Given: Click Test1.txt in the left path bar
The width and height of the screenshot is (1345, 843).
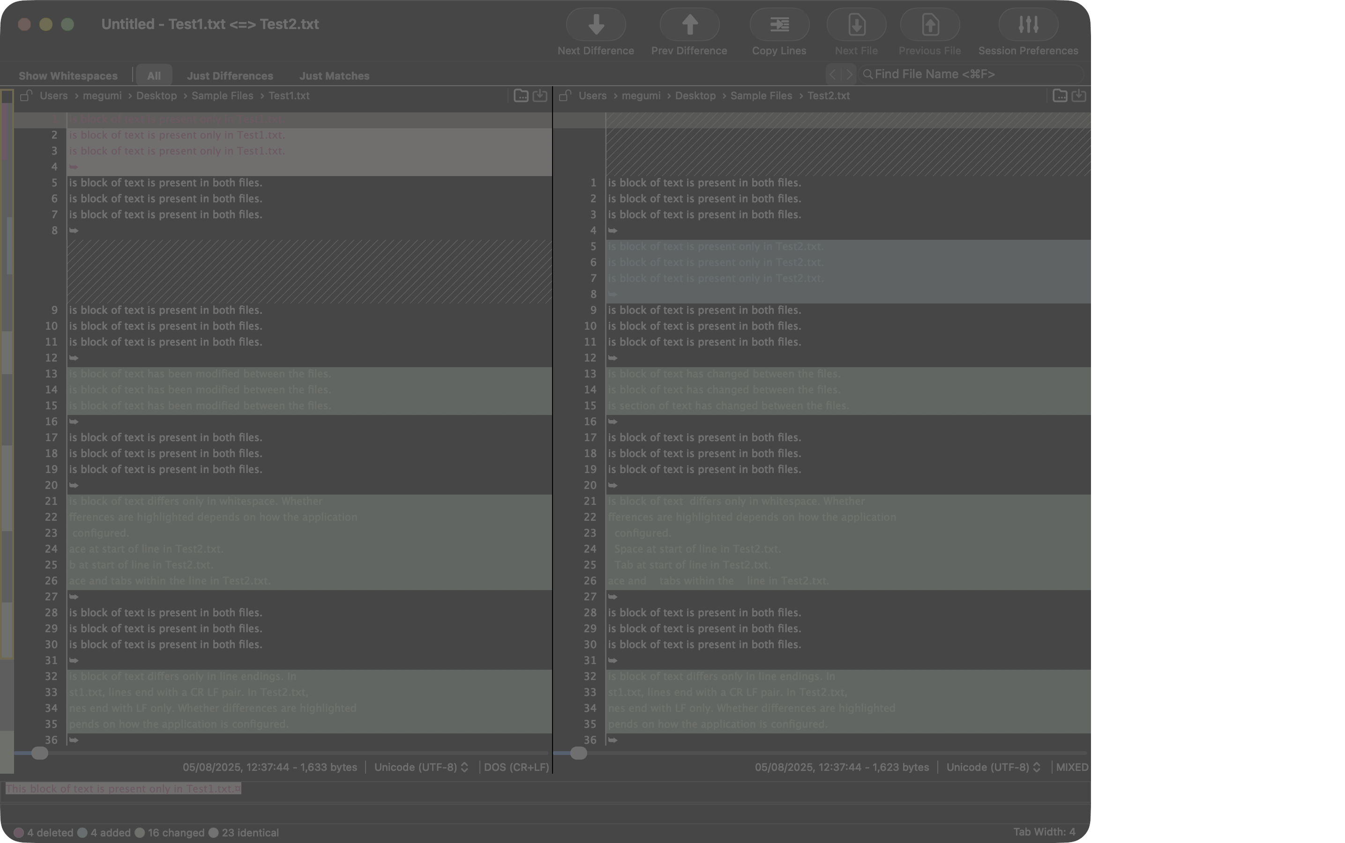Looking at the screenshot, I should [289, 96].
